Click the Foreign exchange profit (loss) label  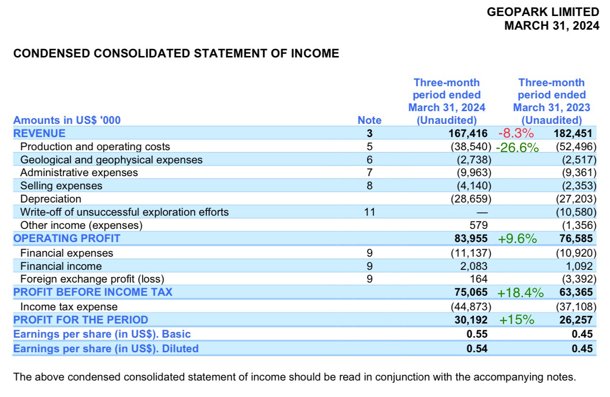(x=92, y=279)
